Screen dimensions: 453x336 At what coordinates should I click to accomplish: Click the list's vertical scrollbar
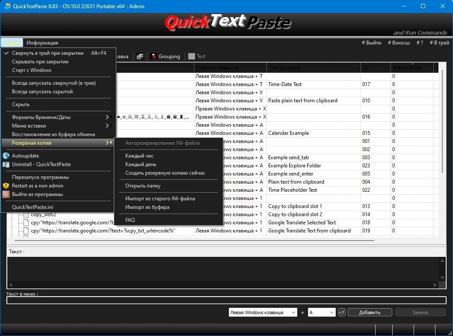click(442, 122)
